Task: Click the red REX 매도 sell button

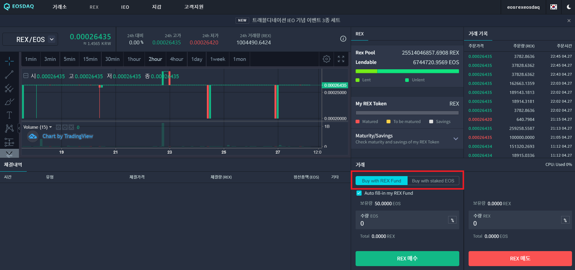Action: [x=520, y=258]
